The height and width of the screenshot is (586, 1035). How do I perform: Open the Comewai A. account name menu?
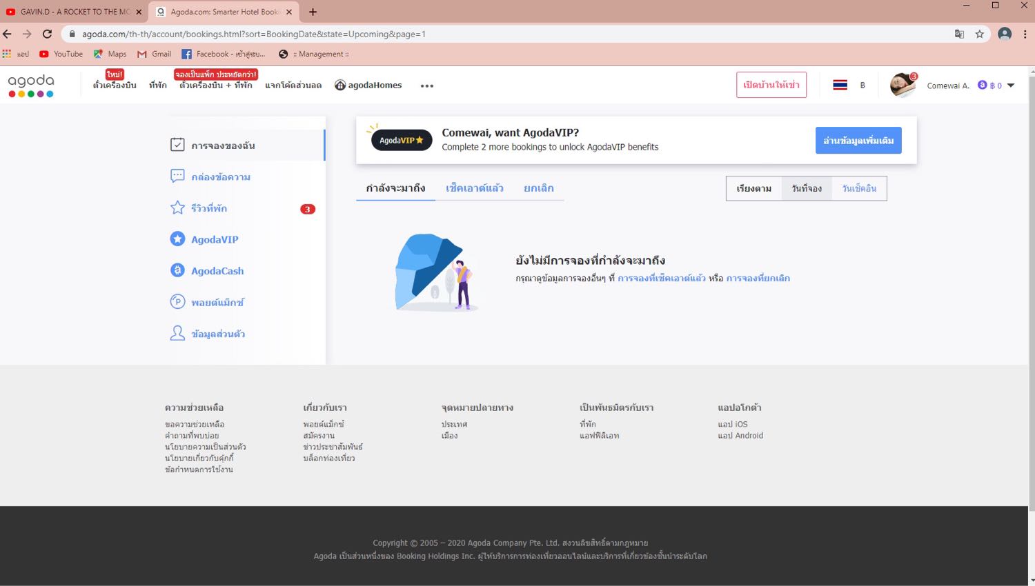(x=948, y=85)
